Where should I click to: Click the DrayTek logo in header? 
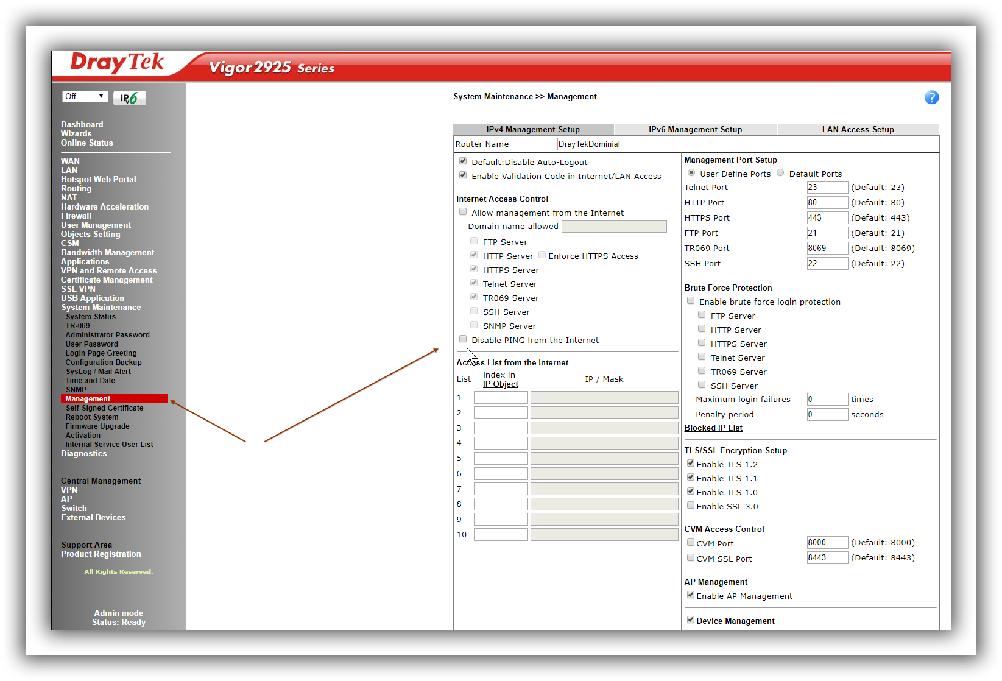click(x=117, y=63)
